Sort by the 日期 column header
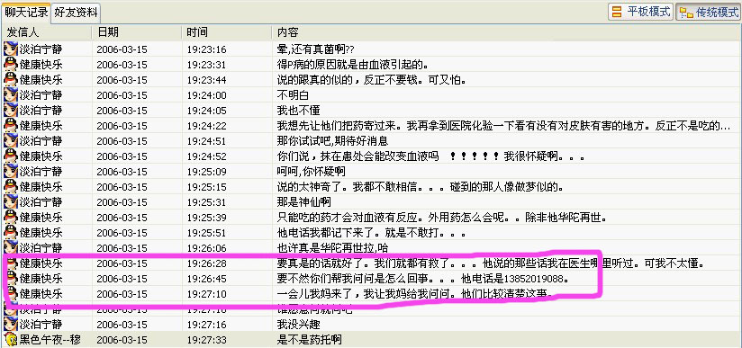Screen dimensions: 742x348 pos(137,32)
